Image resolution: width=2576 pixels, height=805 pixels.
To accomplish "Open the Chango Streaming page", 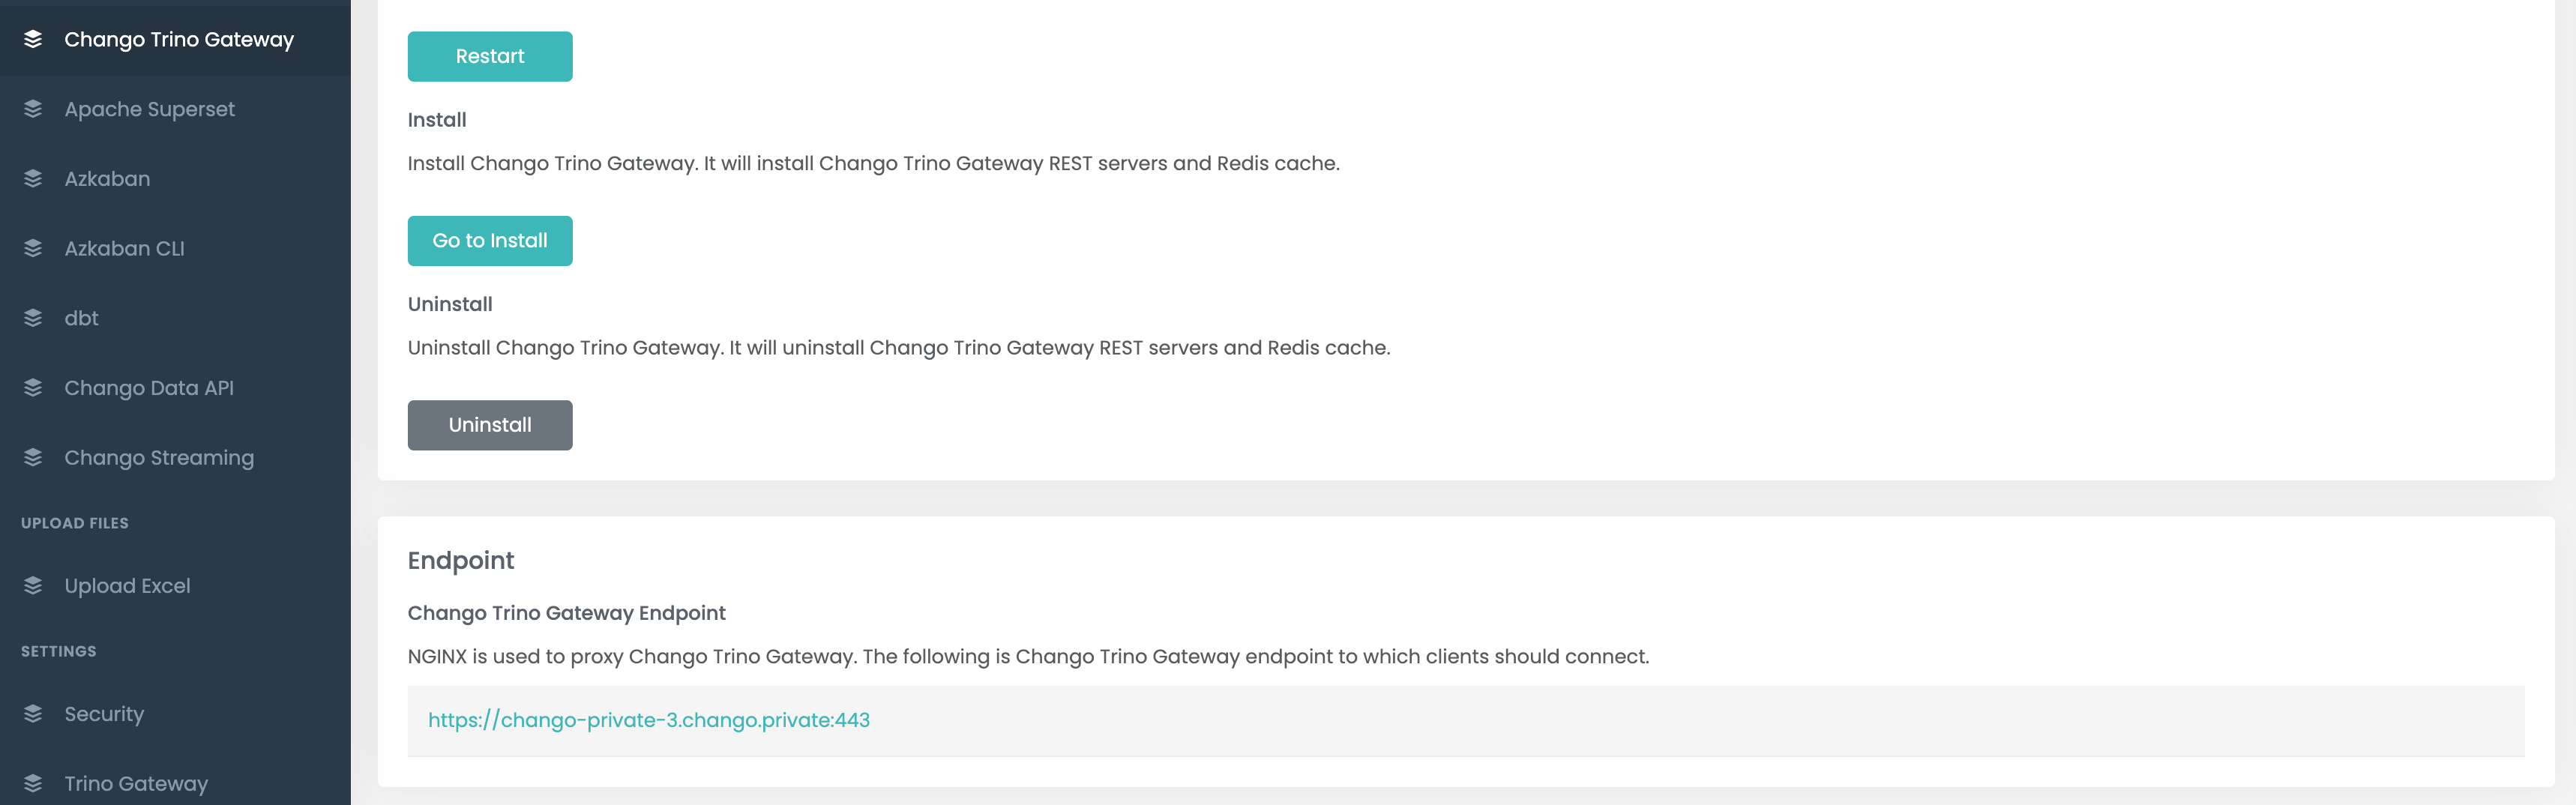I will click(x=158, y=457).
